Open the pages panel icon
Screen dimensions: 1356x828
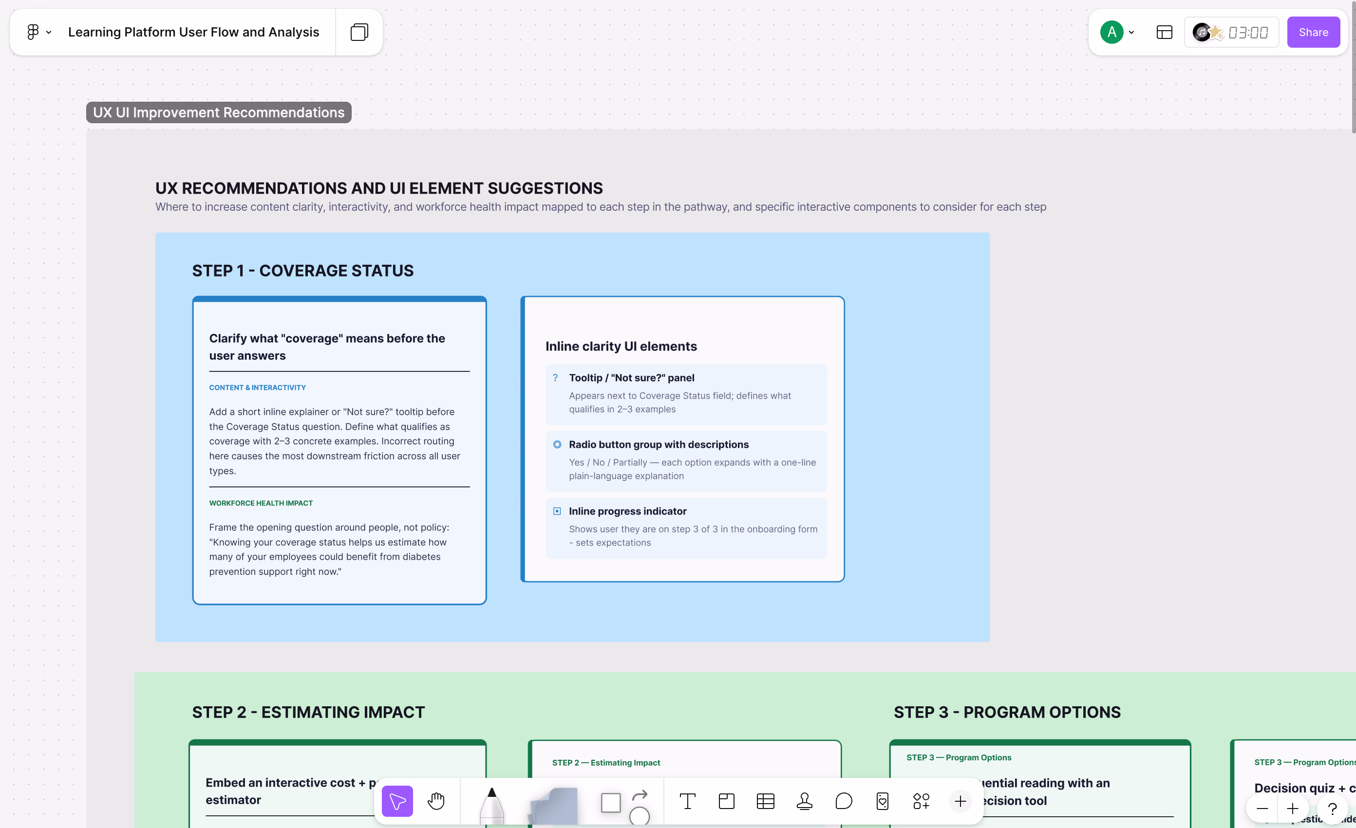pyautogui.click(x=359, y=32)
